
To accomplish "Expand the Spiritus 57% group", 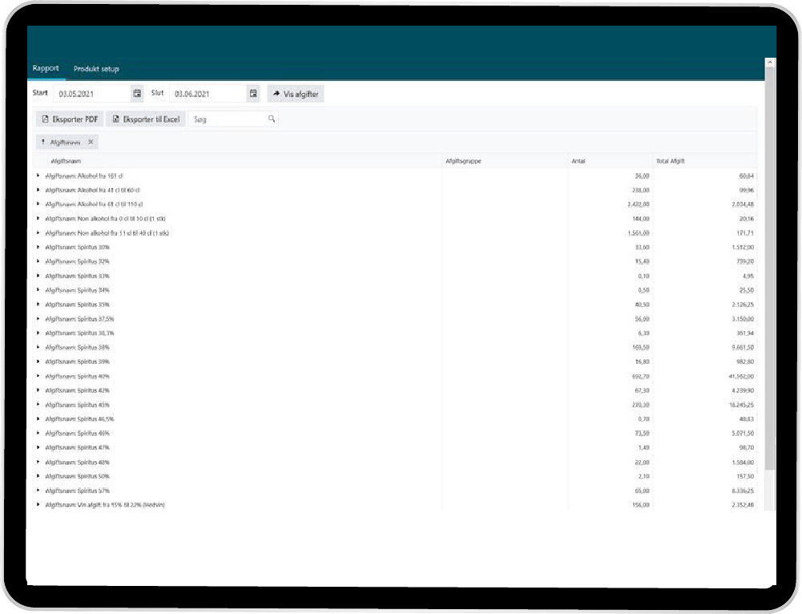I will tap(38, 491).
